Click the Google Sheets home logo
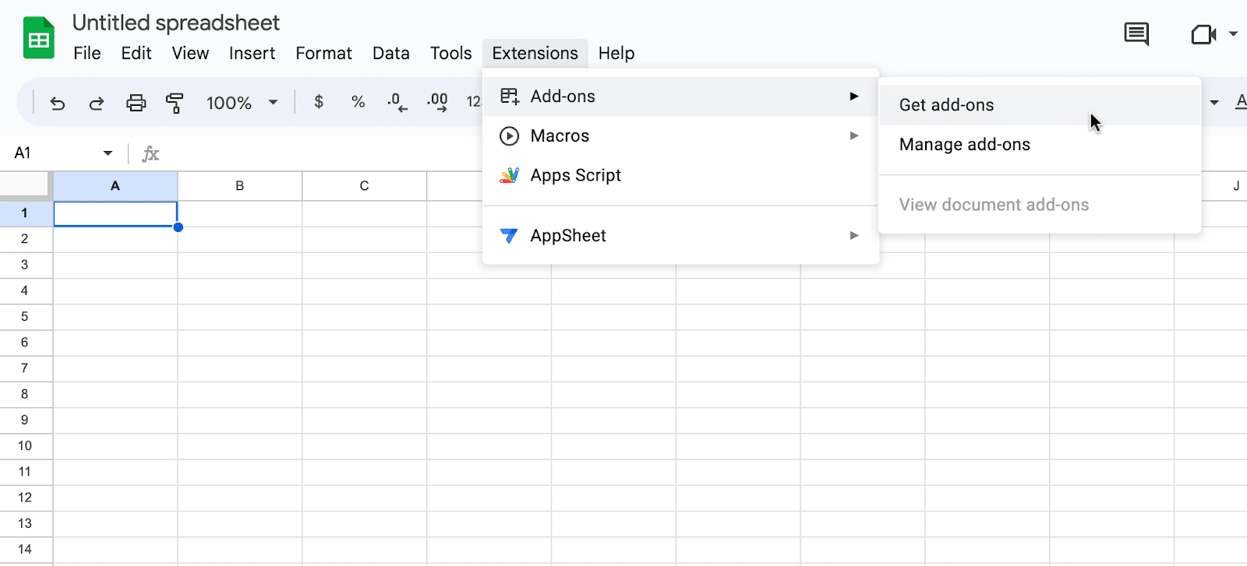This screenshot has width=1247, height=566. point(38,38)
